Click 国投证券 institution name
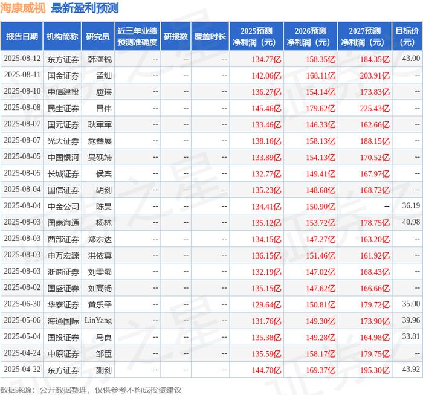Image resolution: width=423 pixels, height=395 pixels. pyautogui.click(x=63, y=338)
